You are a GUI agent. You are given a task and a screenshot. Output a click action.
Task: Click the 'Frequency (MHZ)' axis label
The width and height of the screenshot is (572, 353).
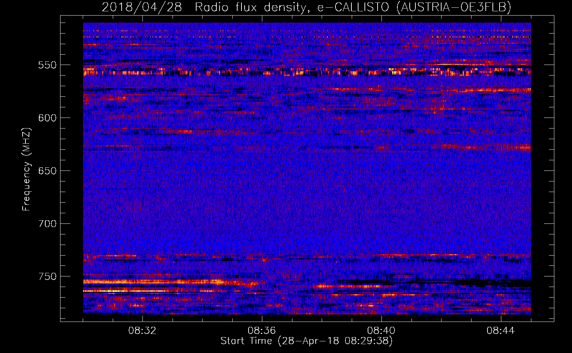(27, 169)
